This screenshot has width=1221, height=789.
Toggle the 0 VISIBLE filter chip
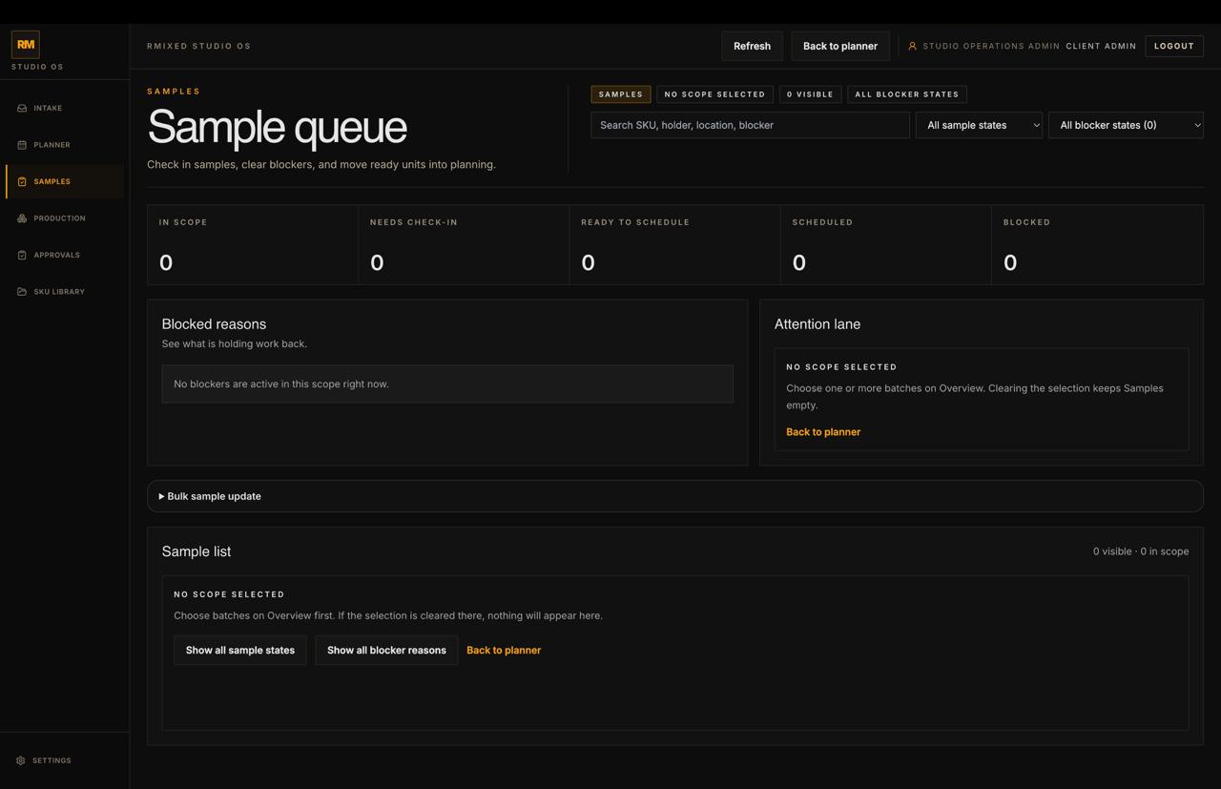[810, 93]
